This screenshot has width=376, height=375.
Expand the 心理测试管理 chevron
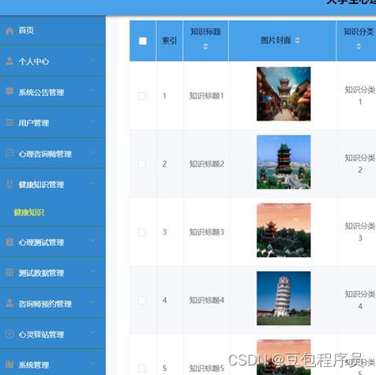93,241
